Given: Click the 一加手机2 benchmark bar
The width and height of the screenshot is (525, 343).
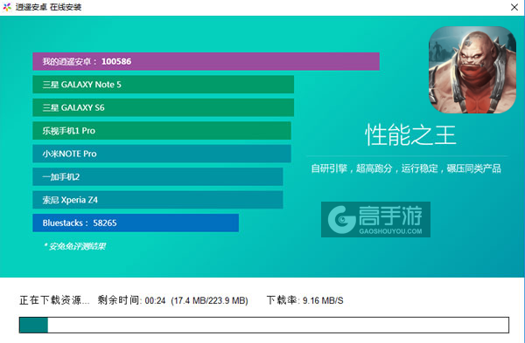Looking at the screenshot, I should pos(157,176).
